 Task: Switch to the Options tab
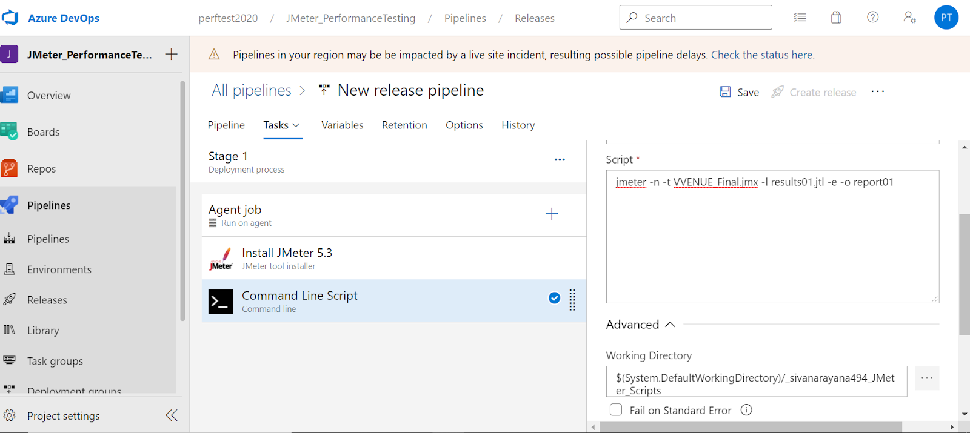[464, 125]
